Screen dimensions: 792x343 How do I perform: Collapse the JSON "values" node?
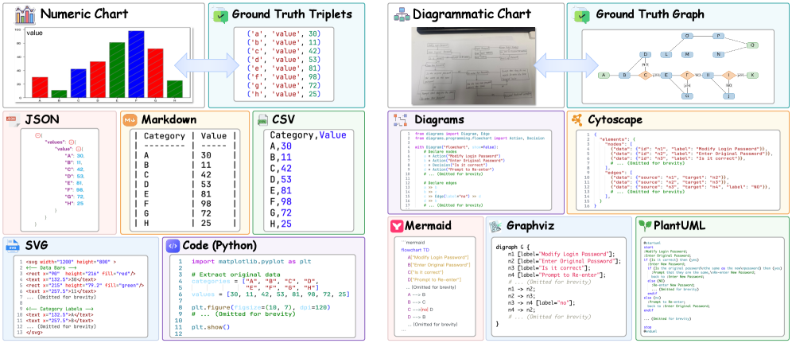(72, 142)
